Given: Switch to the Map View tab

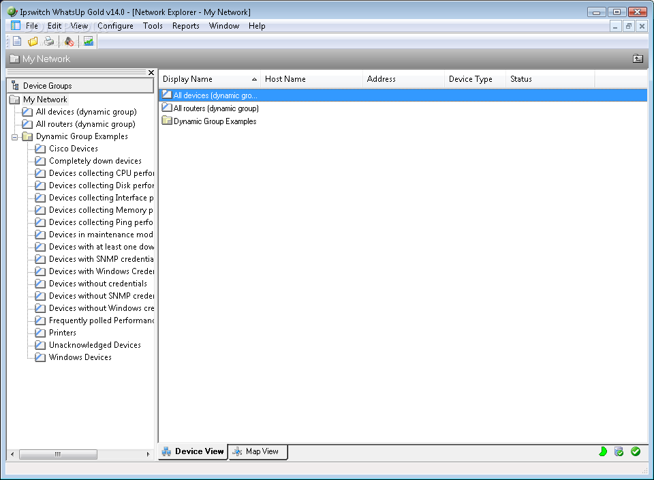Looking at the screenshot, I should [258, 451].
